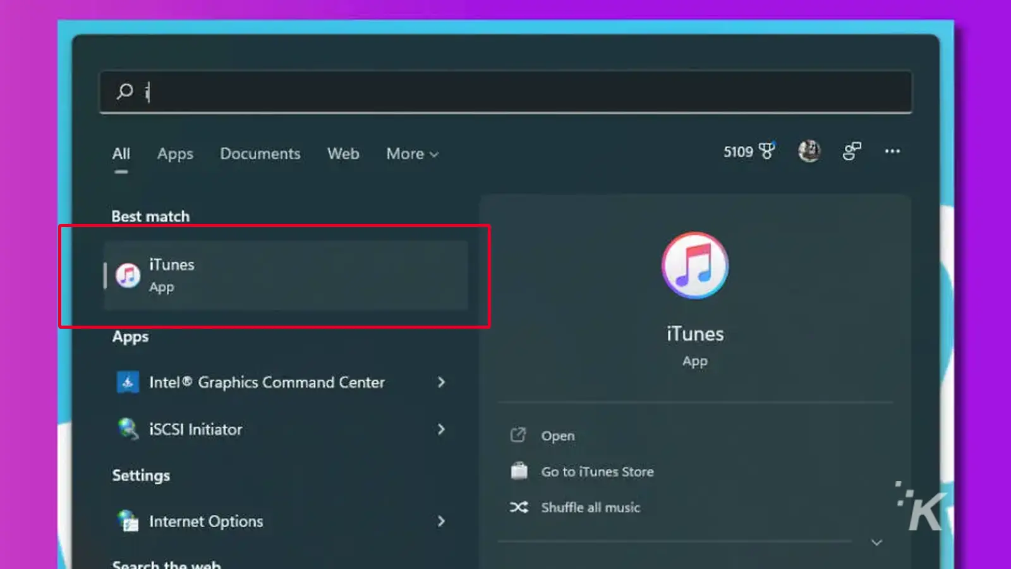1011x569 pixels.
Task: Click Open for iTunes
Action: pyautogui.click(x=558, y=436)
